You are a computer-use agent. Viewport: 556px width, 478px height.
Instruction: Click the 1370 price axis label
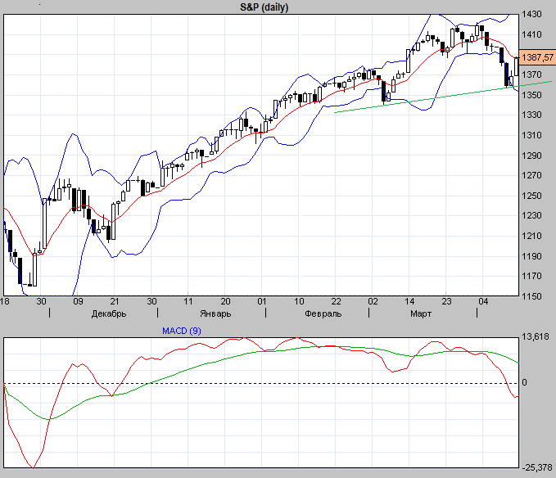tap(531, 74)
